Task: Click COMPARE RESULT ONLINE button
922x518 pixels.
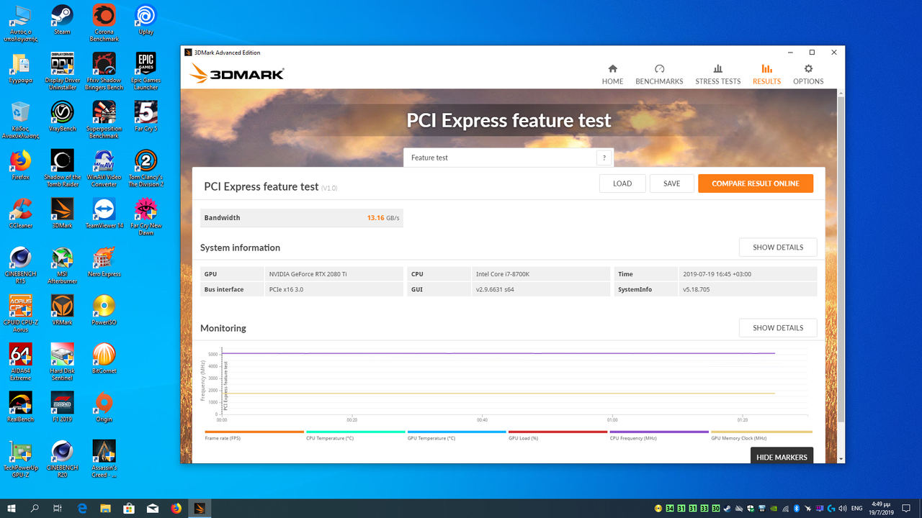Action: [756, 183]
